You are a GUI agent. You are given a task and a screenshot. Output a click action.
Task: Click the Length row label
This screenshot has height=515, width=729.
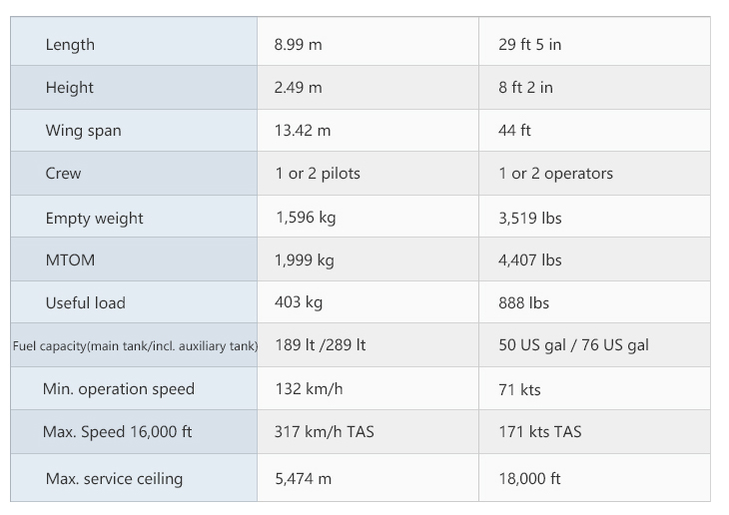click(70, 45)
